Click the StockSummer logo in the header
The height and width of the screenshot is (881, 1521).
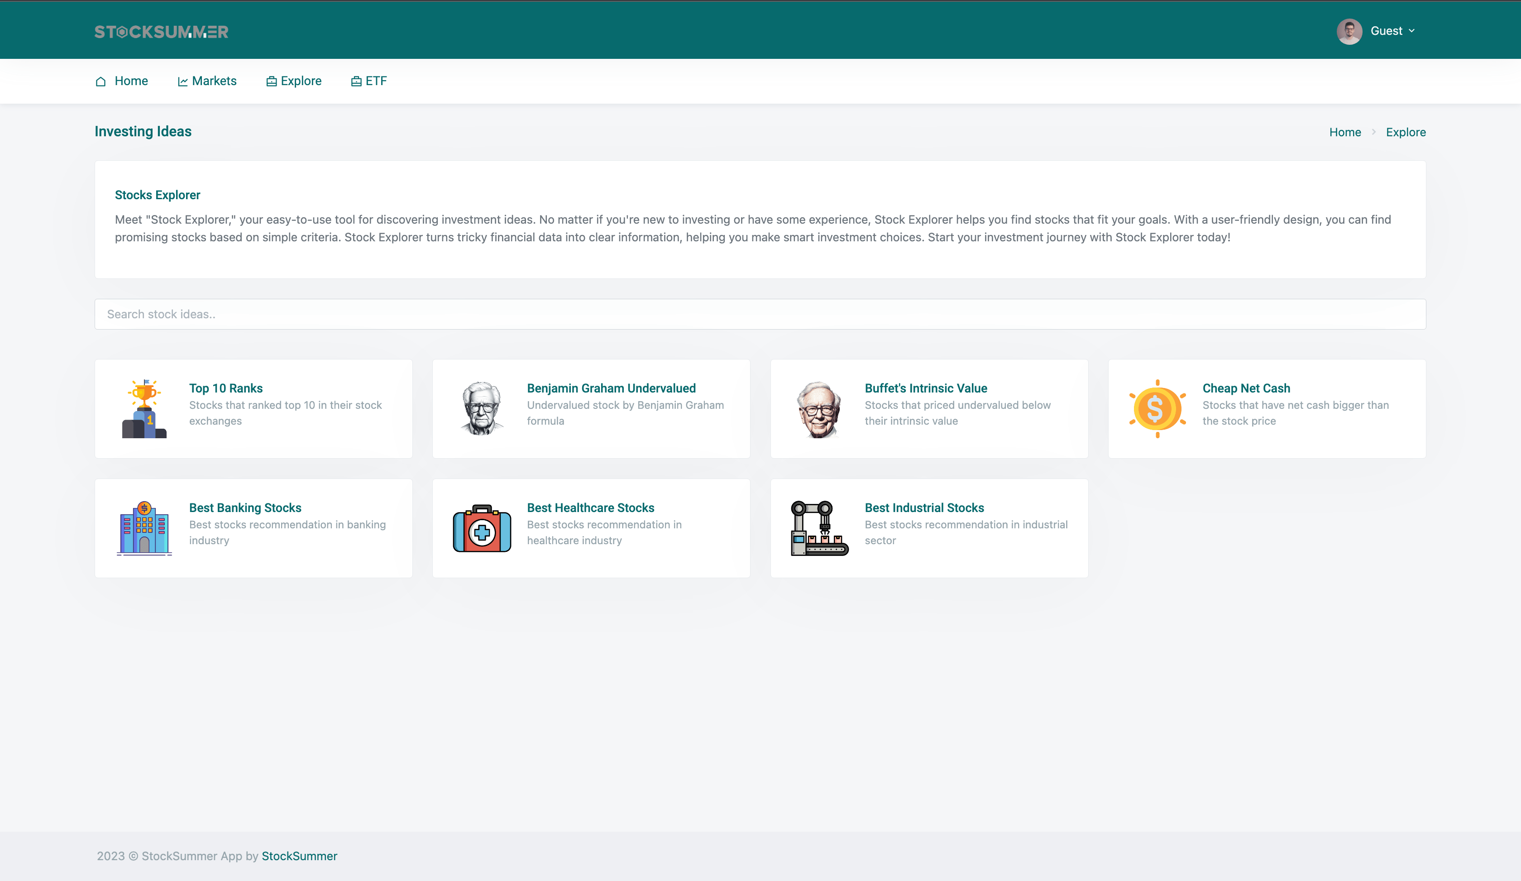click(161, 31)
